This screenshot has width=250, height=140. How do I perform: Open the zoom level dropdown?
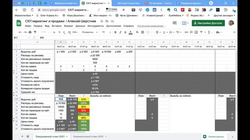tap(45, 32)
